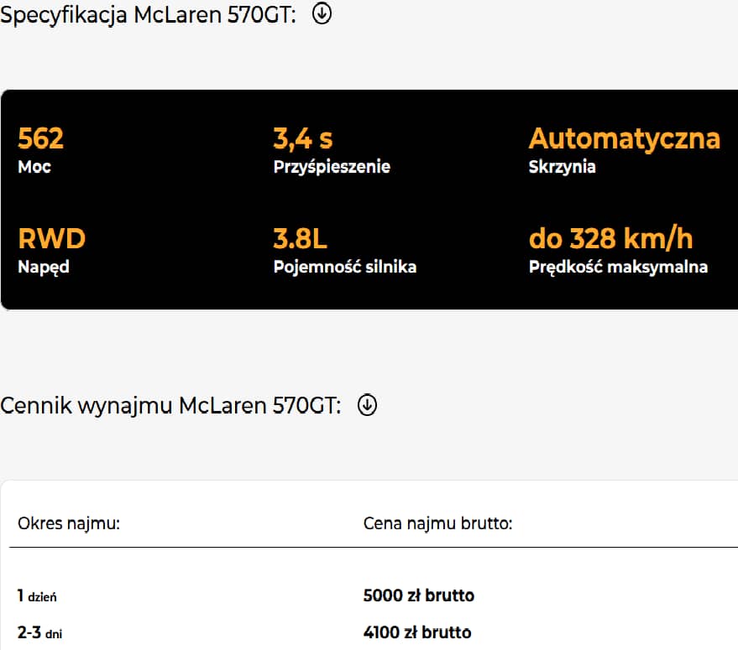Click the 4100 zł brutto price
Screen dimensions: 738x650
417,632
